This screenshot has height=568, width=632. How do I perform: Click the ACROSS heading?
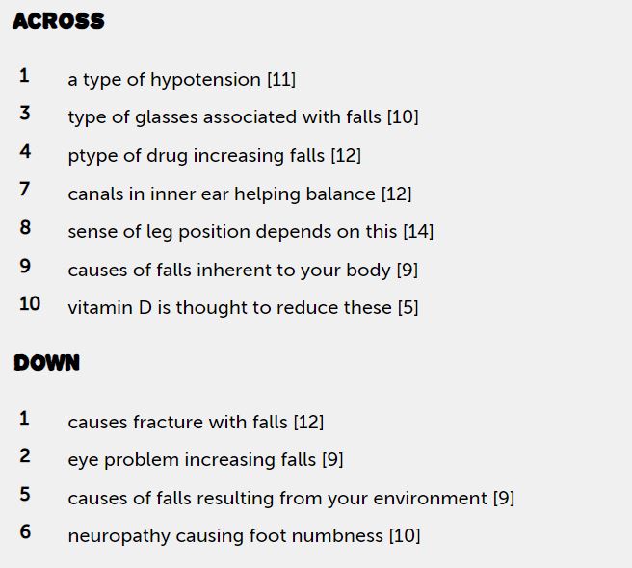click(x=59, y=21)
